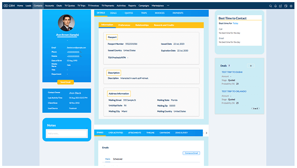Open the settings gear icon at far right
This screenshot has width=297, height=168.
click(291, 6)
